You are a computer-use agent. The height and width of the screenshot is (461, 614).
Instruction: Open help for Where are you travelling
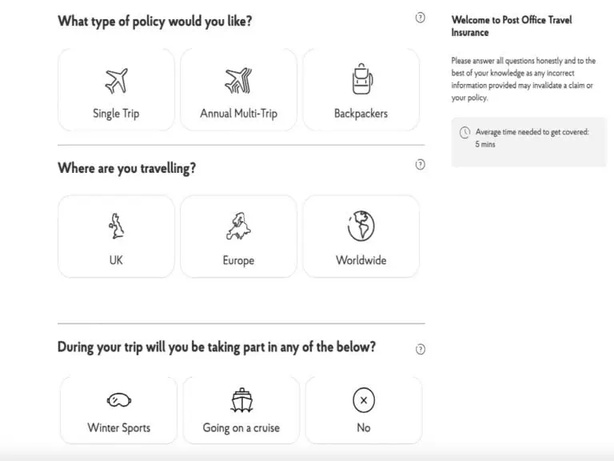tap(421, 164)
